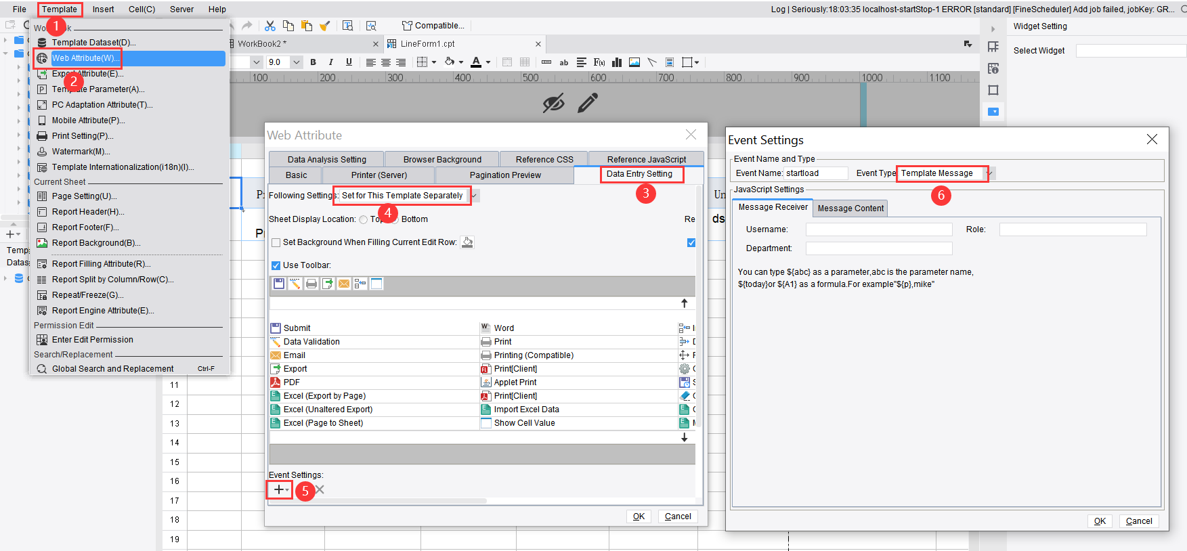The width and height of the screenshot is (1187, 551).
Task: Click the Cut scissors icon in the toolbar
Action: click(x=270, y=26)
